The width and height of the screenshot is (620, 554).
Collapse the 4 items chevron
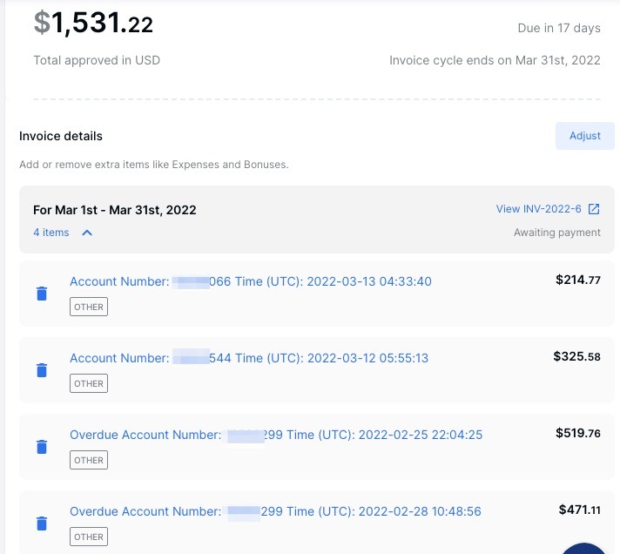click(87, 233)
